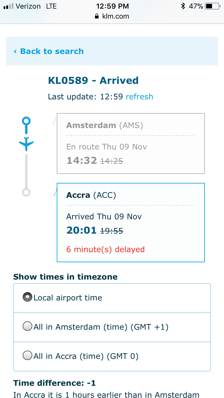Tap the klm.com address bar
224x398 pixels.
(x=112, y=16)
